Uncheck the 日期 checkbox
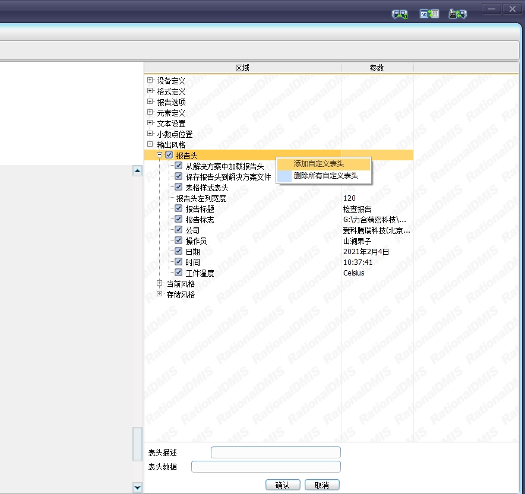 [x=178, y=251]
